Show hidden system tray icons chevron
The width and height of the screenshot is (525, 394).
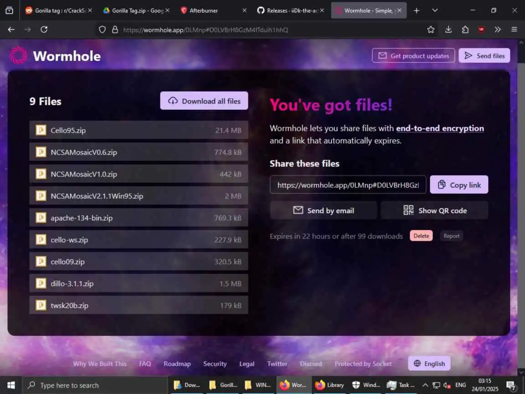click(x=425, y=385)
